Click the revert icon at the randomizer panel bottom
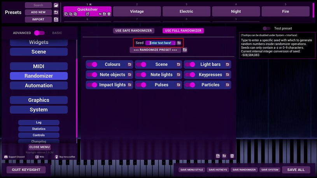The height and width of the screenshot is (178, 317). (x=224, y=156)
